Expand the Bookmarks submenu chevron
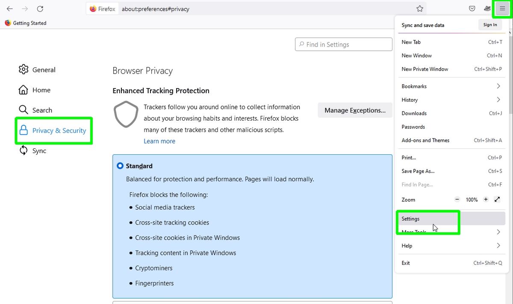 pos(498,86)
